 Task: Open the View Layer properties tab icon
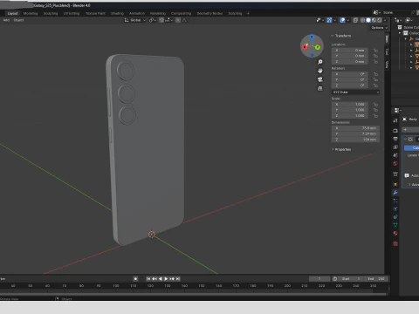395,147
